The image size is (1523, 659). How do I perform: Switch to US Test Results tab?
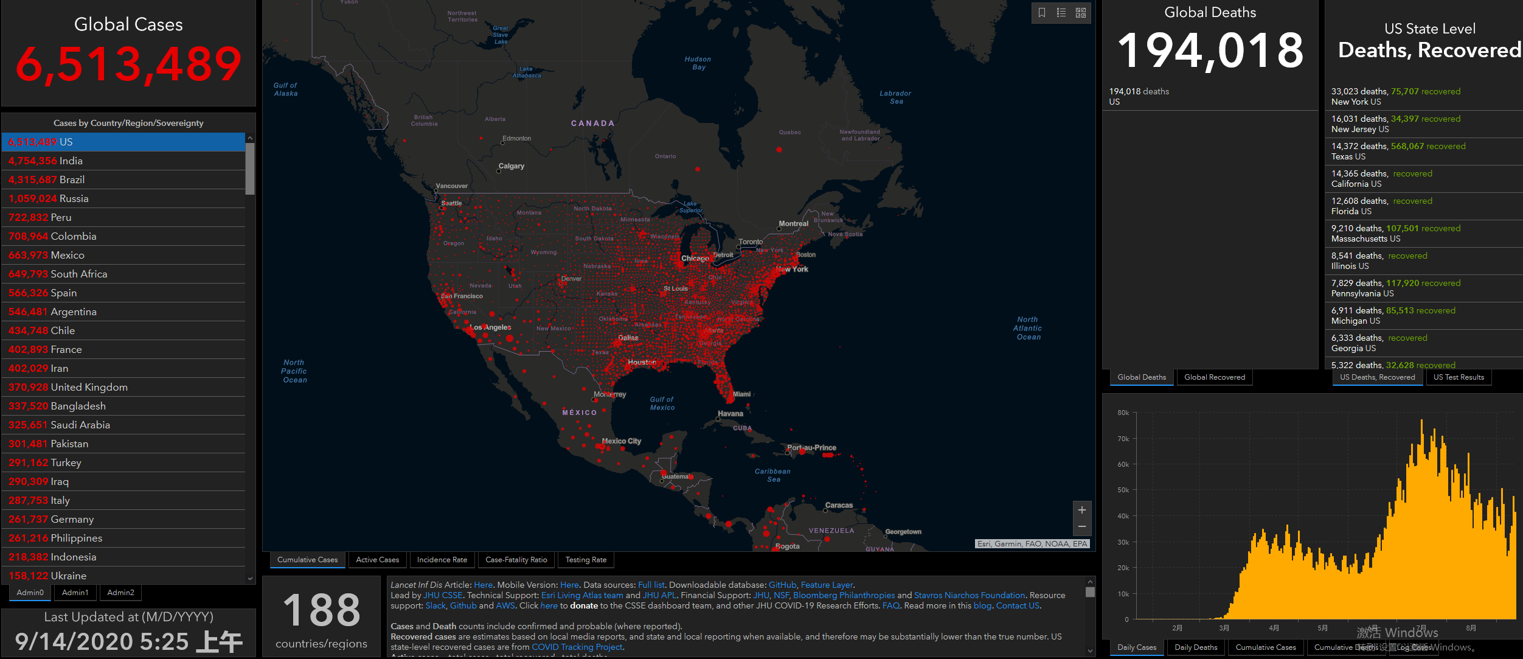1459,377
